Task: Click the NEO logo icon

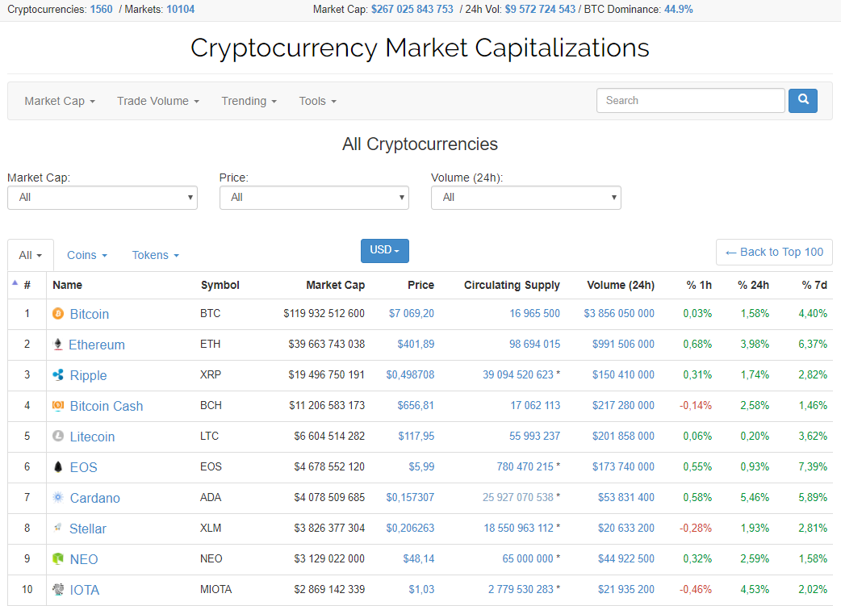Action: 57,559
